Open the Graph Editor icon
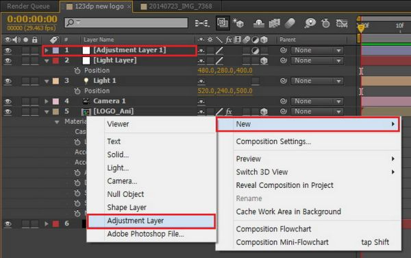Viewport: 411px width, 258px height. pos(342,23)
